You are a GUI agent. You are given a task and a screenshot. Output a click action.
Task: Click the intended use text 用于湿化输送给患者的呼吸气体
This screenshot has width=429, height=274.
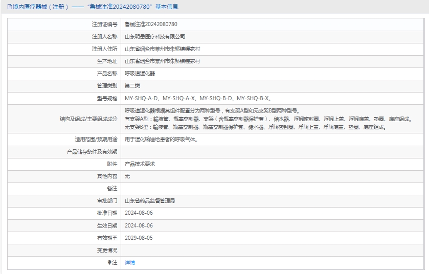[161, 139]
